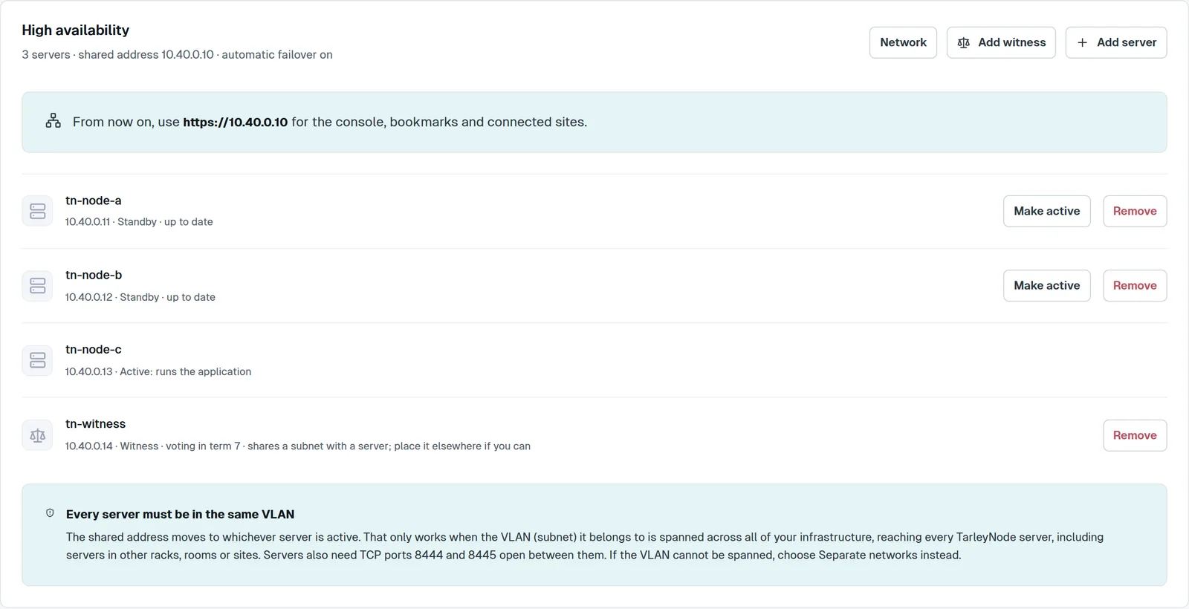Viewport: 1189px width, 609px height.
Task: Click the server icon beside tn-node-b
Action: 37,285
